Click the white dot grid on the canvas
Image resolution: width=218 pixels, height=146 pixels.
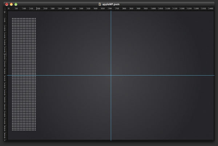click(x=24, y=74)
